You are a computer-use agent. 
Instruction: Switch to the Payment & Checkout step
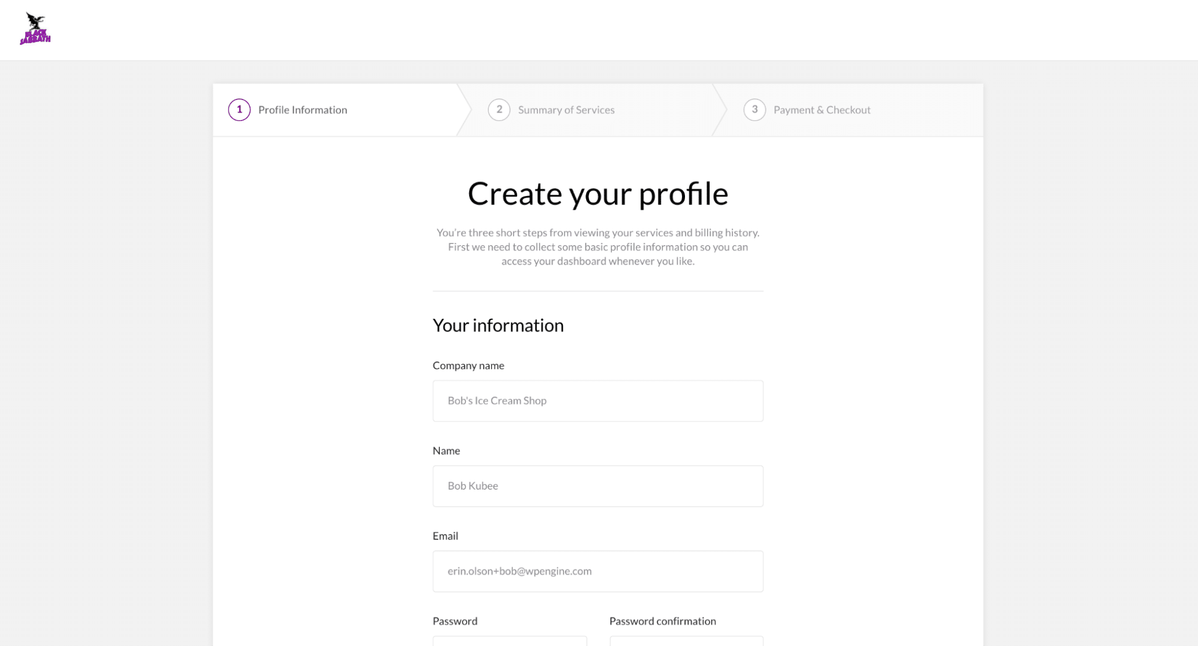pyautogui.click(x=822, y=110)
